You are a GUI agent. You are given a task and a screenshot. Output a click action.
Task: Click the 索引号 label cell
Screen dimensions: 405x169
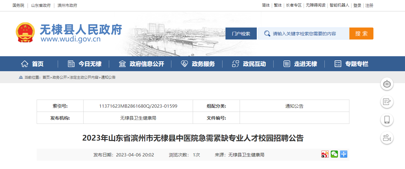[60, 106]
